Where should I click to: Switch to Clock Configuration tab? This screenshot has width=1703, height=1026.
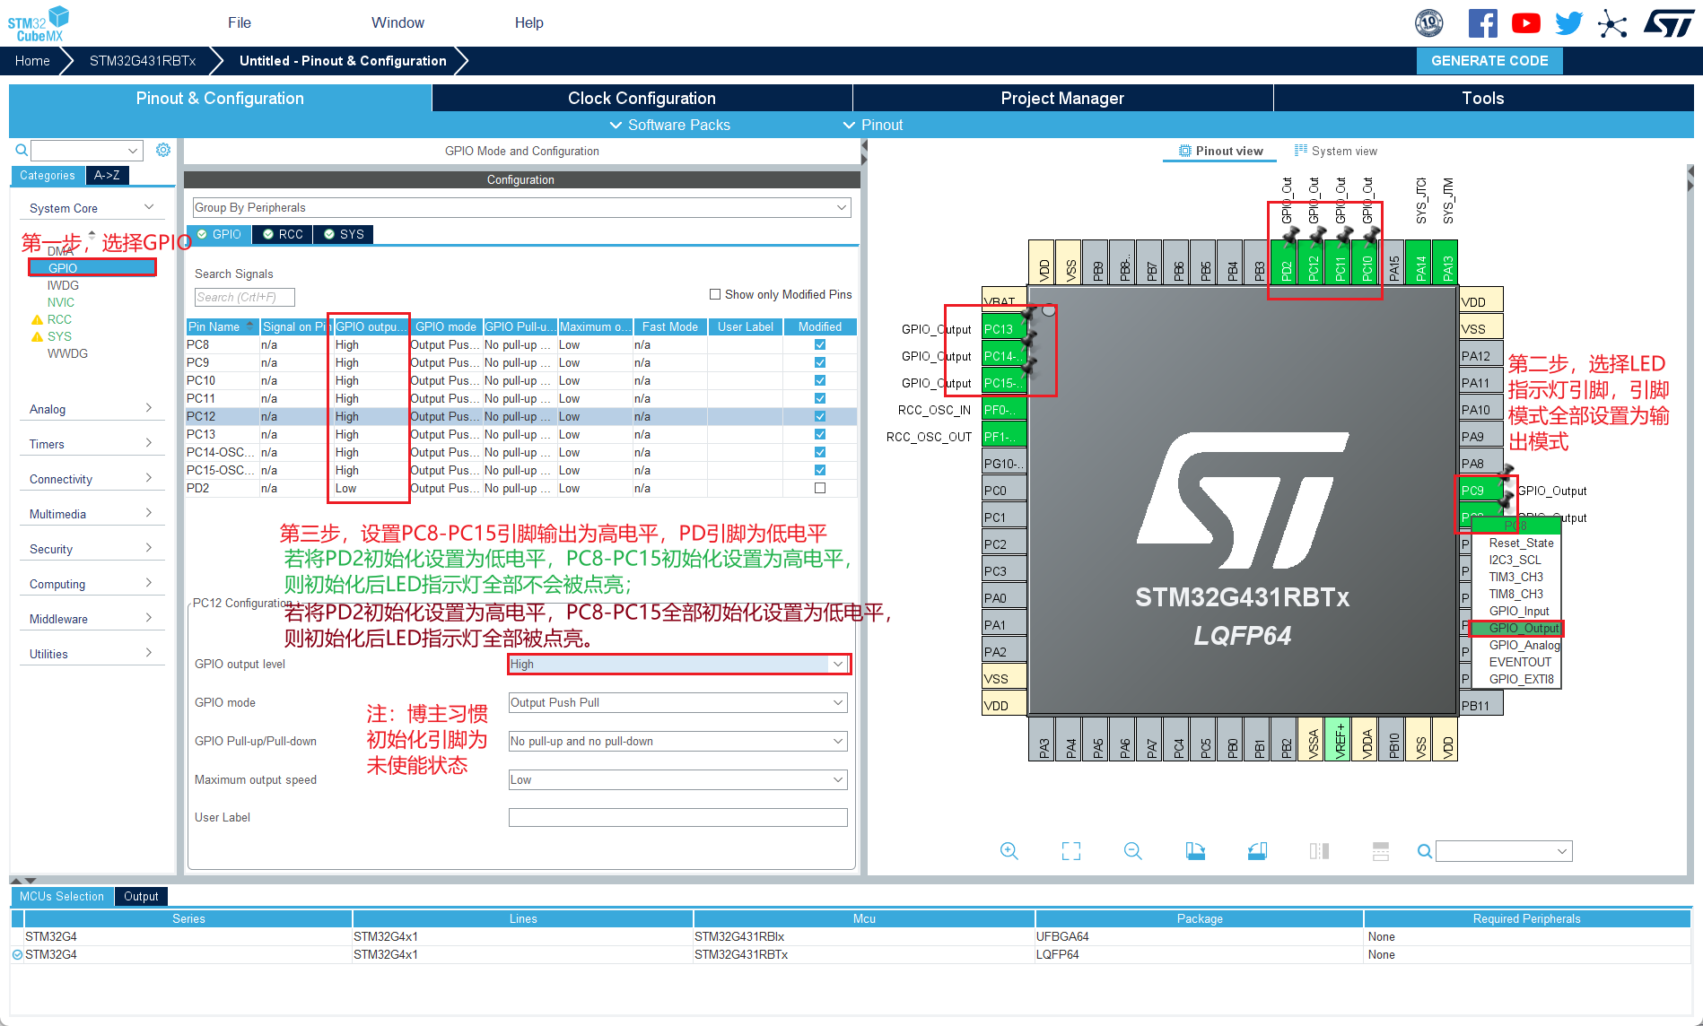coord(642,98)
